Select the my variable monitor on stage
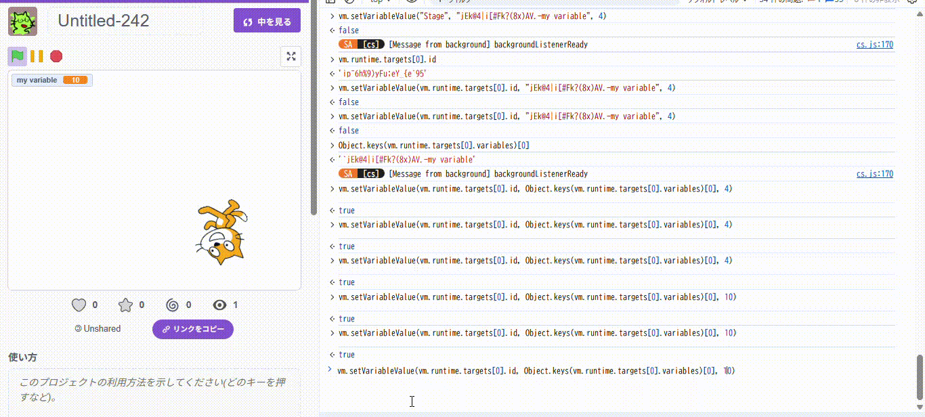 [51, 80]
